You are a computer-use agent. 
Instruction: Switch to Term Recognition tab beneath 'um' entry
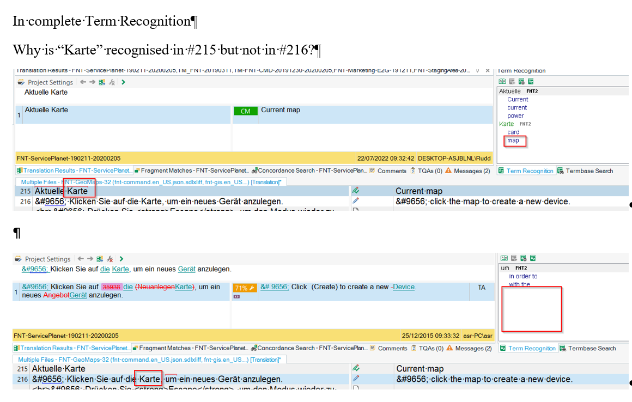click(x=528, y=348)
